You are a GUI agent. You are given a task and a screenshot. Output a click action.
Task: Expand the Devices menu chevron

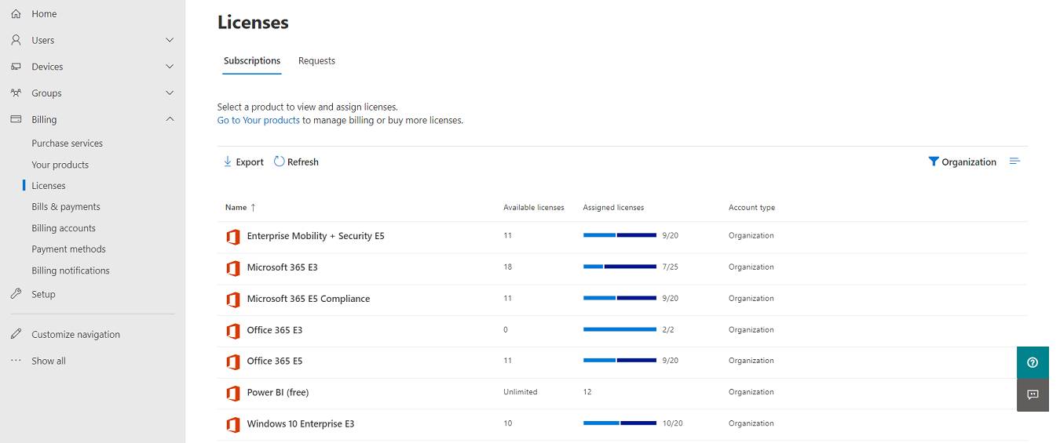tap(170, 67)
